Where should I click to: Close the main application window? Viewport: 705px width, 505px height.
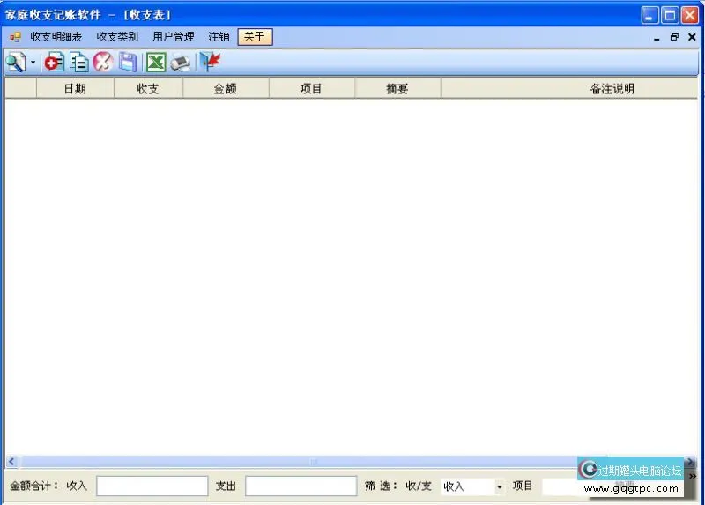(x=689, y=15)
